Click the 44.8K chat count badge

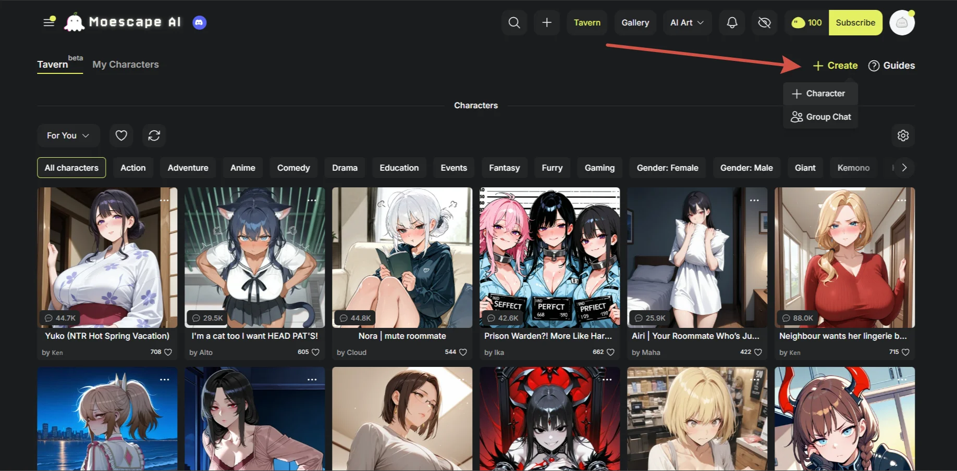coord(355,318)
